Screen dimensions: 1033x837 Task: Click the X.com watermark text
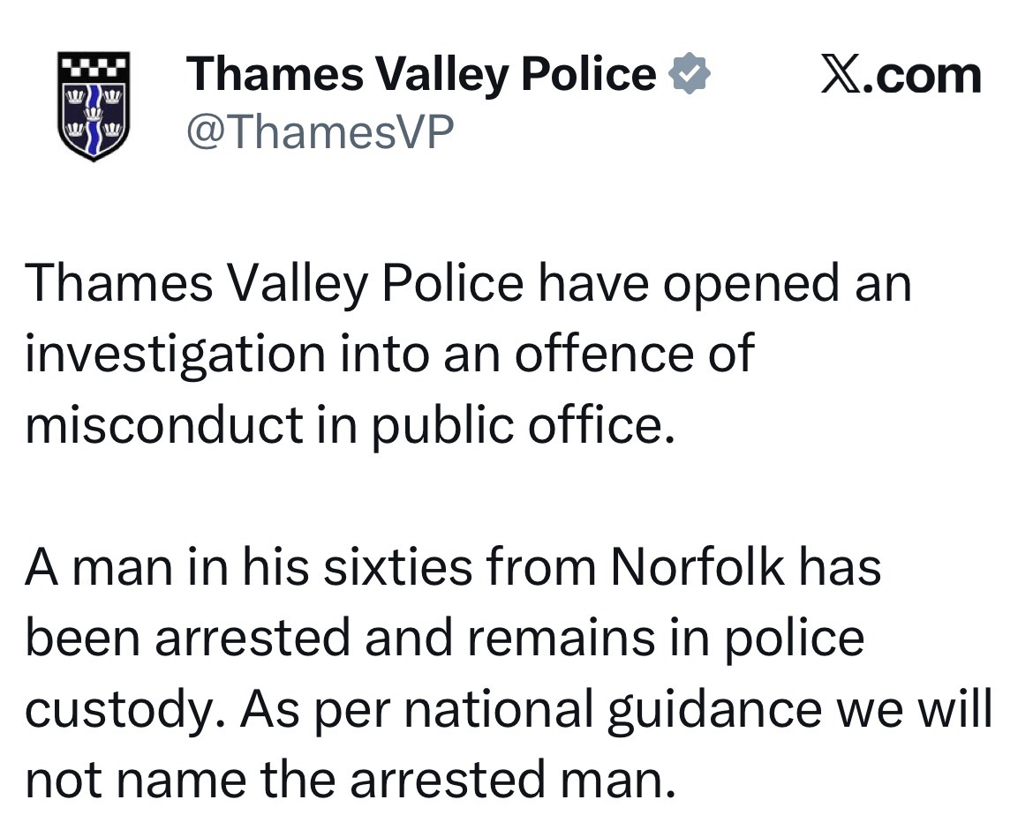pyautogui.click(x=901, y=75)
